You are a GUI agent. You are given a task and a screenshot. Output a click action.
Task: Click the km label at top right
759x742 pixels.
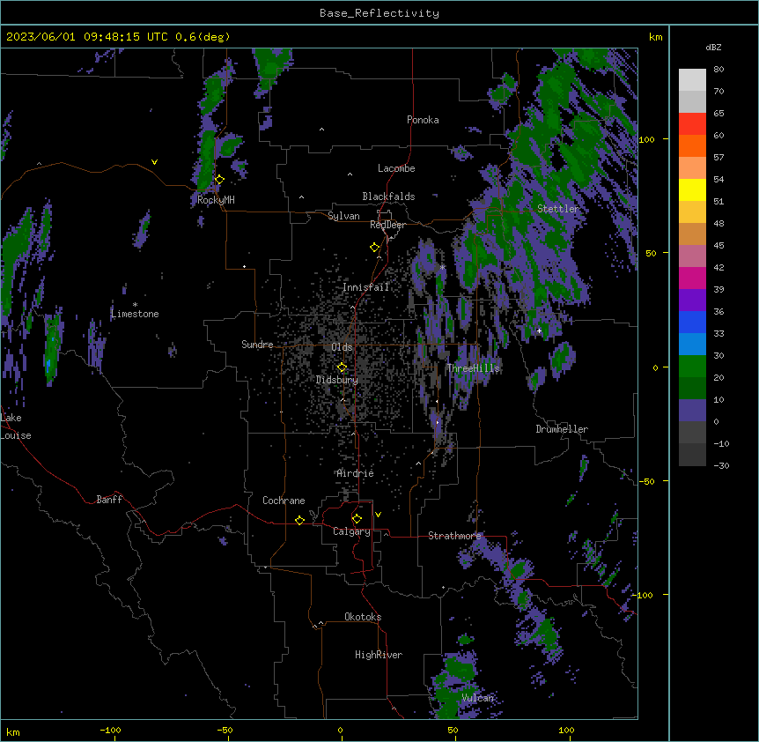(655, 37)
